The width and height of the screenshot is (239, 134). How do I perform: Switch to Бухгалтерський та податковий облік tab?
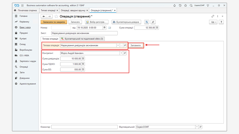(x=82, y=39)
